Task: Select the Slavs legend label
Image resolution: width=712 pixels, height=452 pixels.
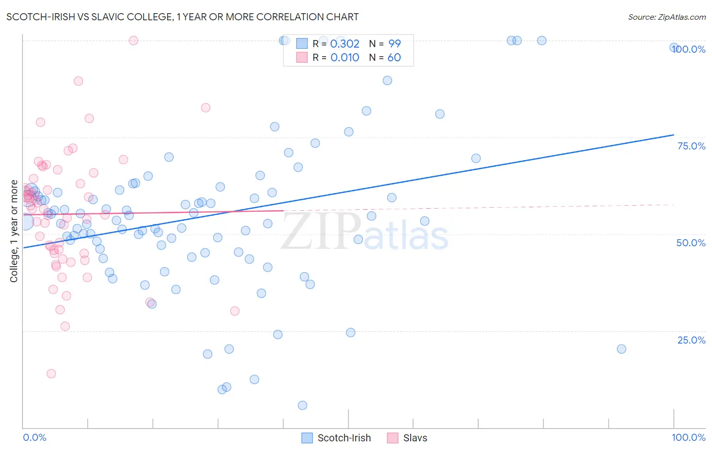Action: point(415,438)
